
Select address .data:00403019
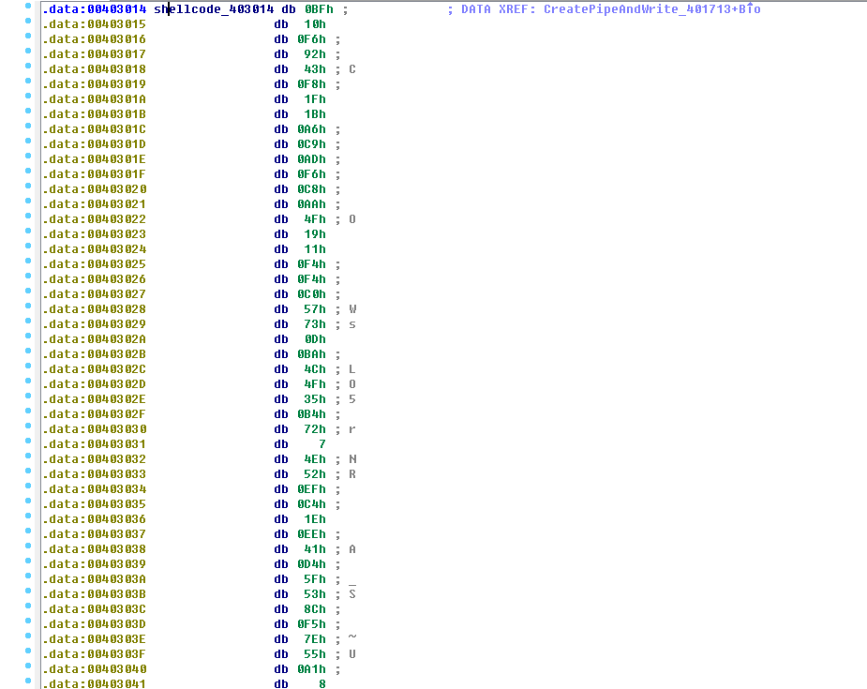click(95, 84)
